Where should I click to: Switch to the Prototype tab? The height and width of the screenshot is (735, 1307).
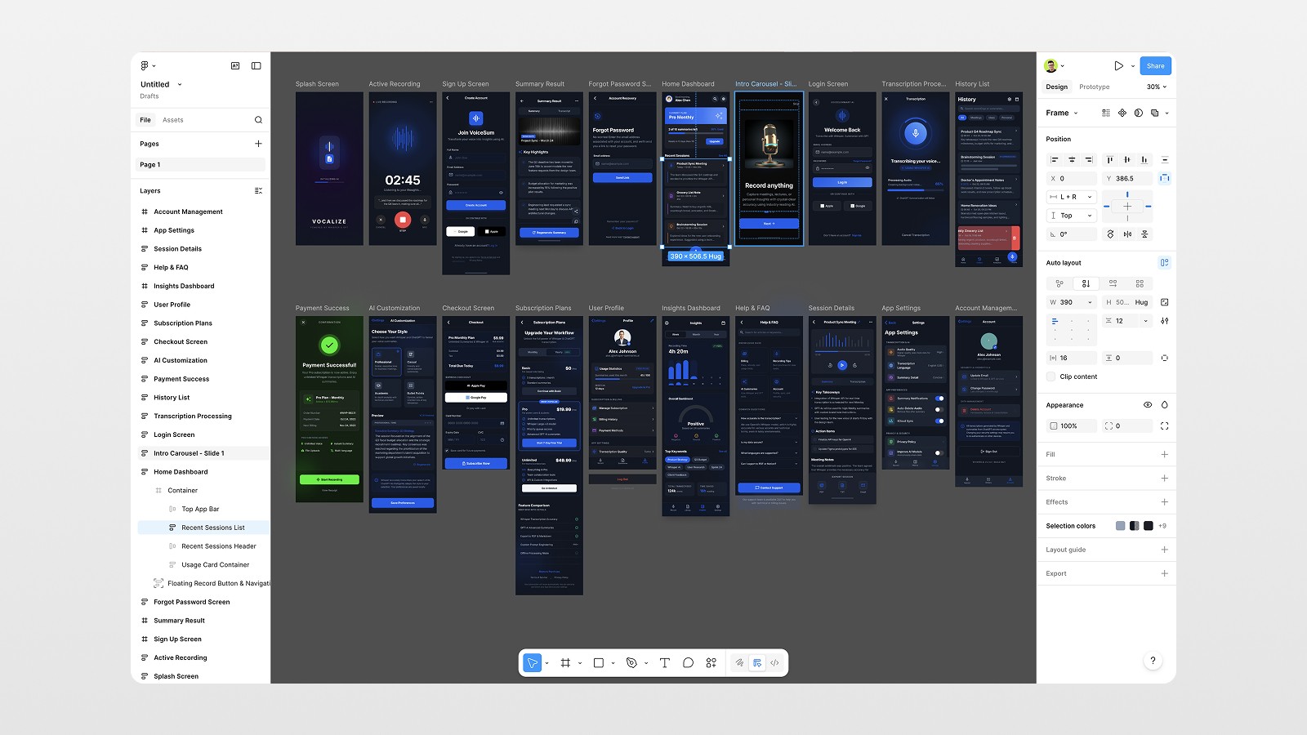tap(1094, 87)
